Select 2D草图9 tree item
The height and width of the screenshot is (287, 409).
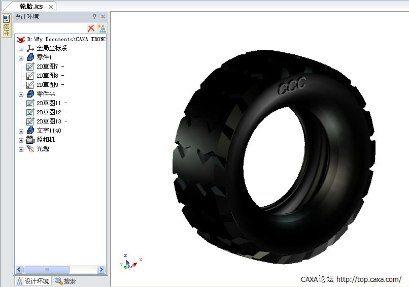[x=50, y=85]
